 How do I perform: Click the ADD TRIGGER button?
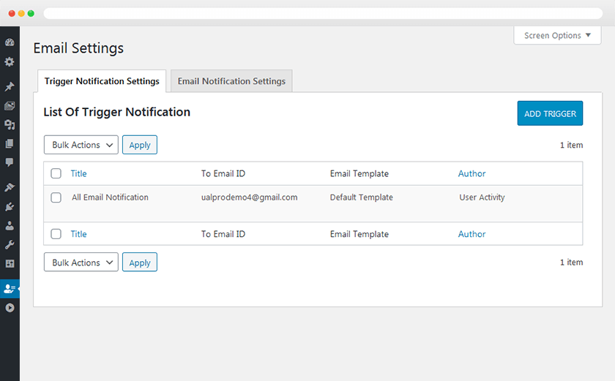coord(550,113)
